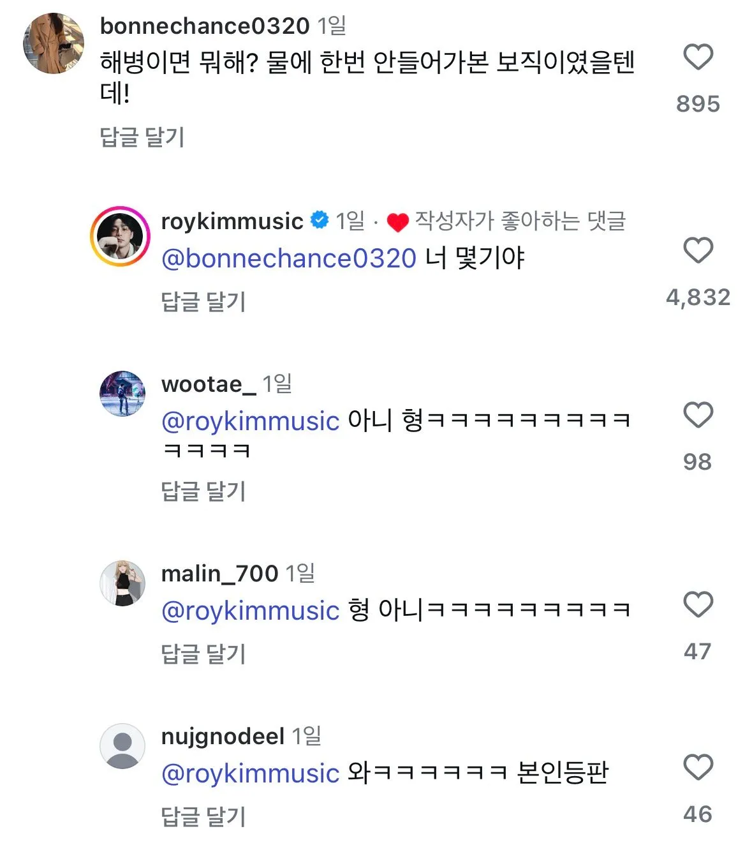The image size is (752, 845).
Task: Like nujgnodeel's reply using heart icon
Action: click(x=698, y=767)
